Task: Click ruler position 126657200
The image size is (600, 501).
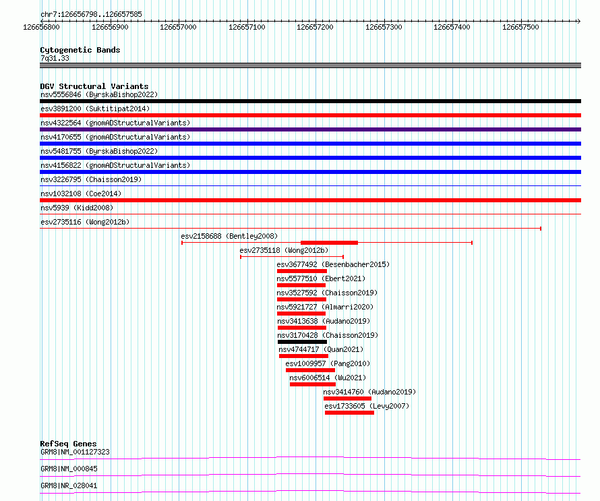Action: (x=316, y=27)
